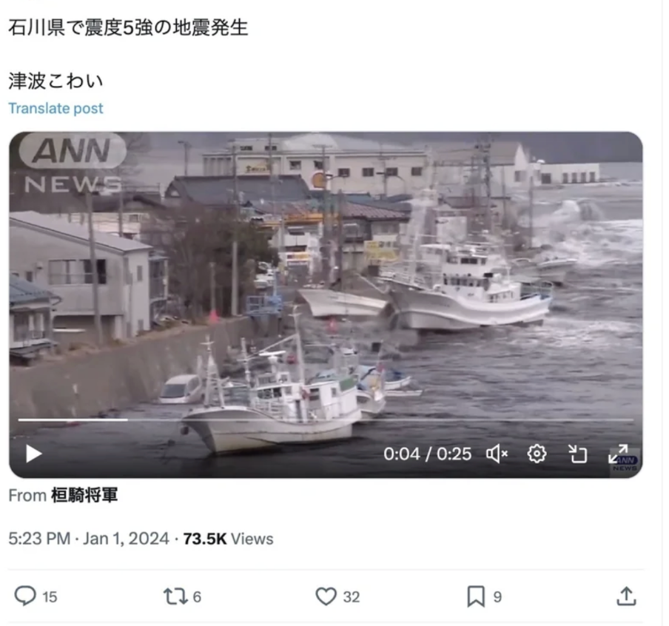This screenshot has width=669, height=626.
Task: Expand video to fullscreen
Action: [618, 454]
